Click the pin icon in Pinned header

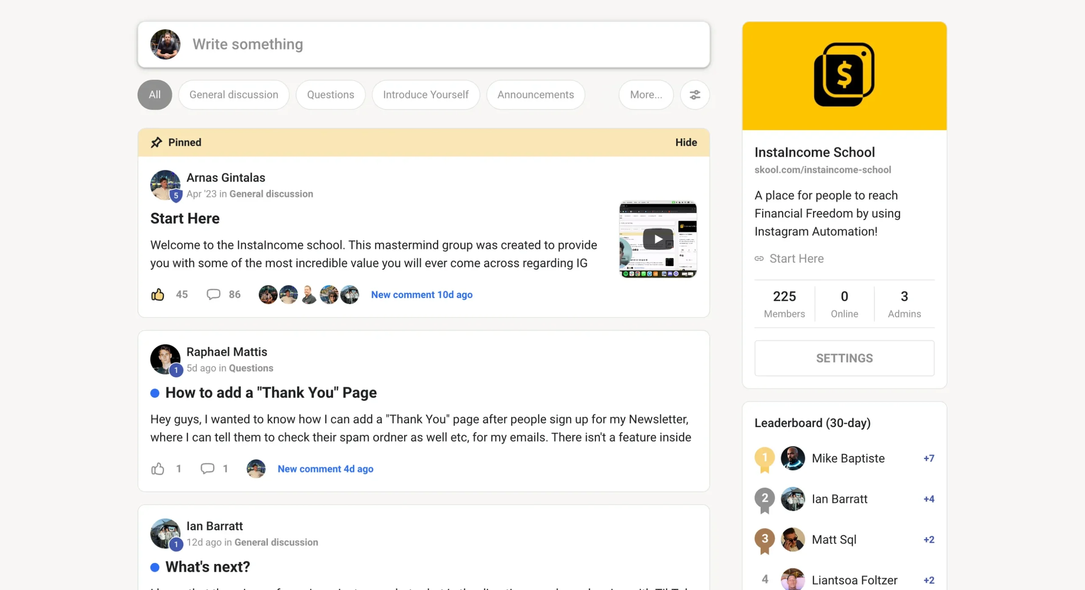coord(156,142)
